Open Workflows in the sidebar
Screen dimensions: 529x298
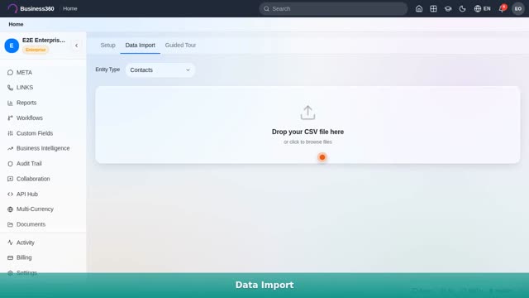(43, 118)
